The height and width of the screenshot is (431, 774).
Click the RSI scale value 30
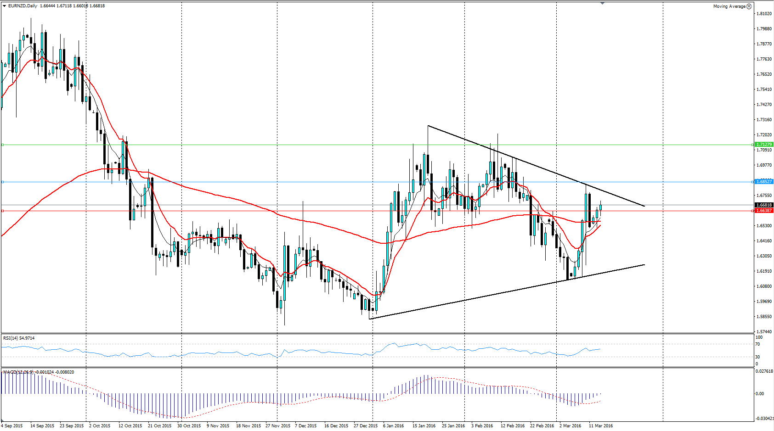757,357
